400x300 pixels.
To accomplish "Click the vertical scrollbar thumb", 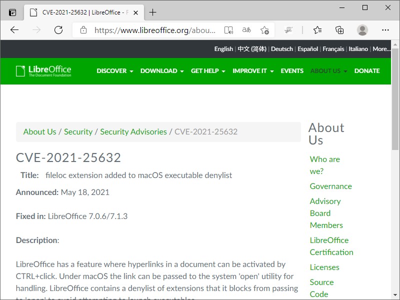I will pos(395,99).
